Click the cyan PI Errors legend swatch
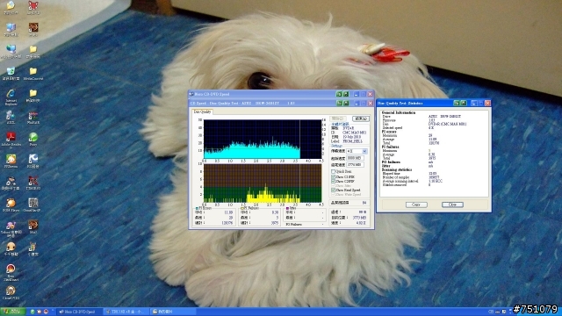 click(x=197, y=208)
